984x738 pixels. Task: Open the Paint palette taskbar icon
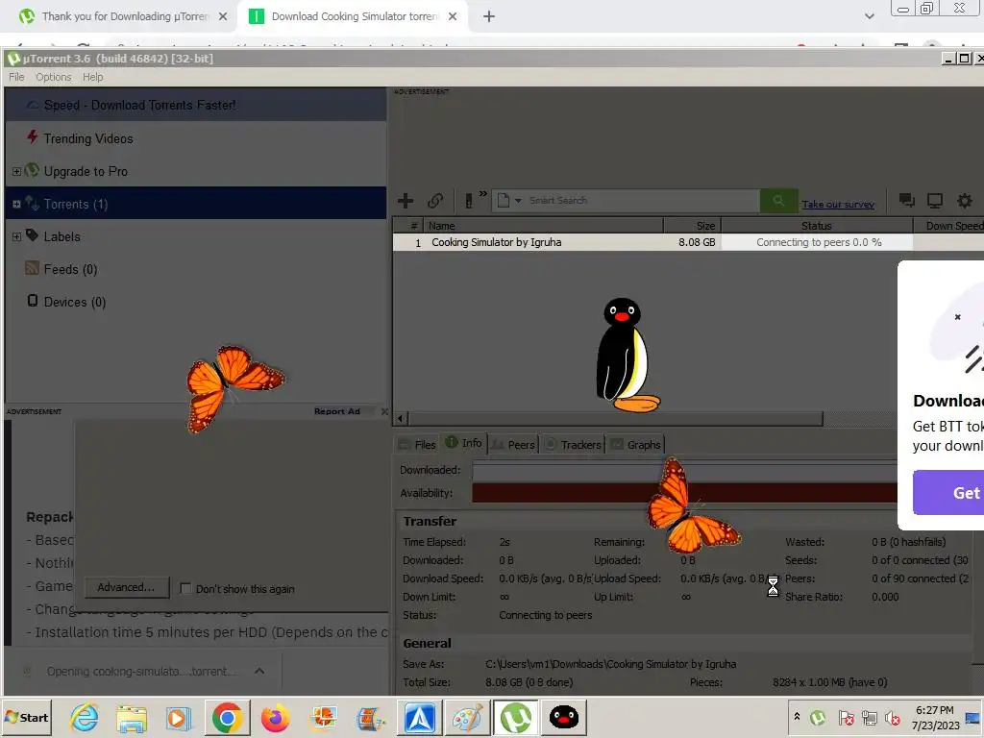(x=468, y=718)
